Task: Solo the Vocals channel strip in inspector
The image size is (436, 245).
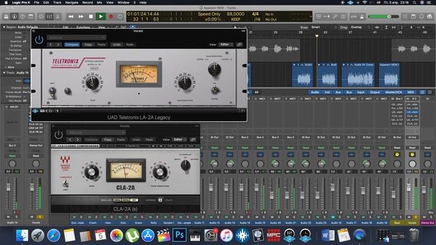Action: pyautogui.click(x=40, y=216)
